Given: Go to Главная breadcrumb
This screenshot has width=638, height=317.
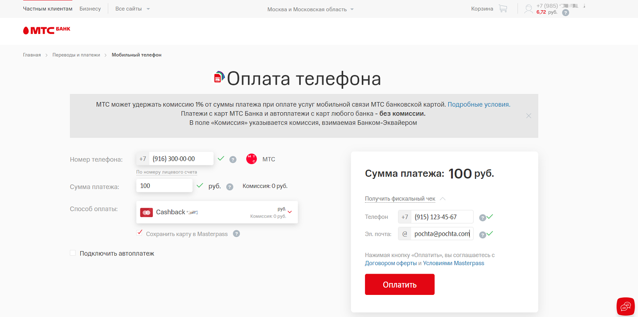Looking at the screenshot, I should click(x=32, y=55).
